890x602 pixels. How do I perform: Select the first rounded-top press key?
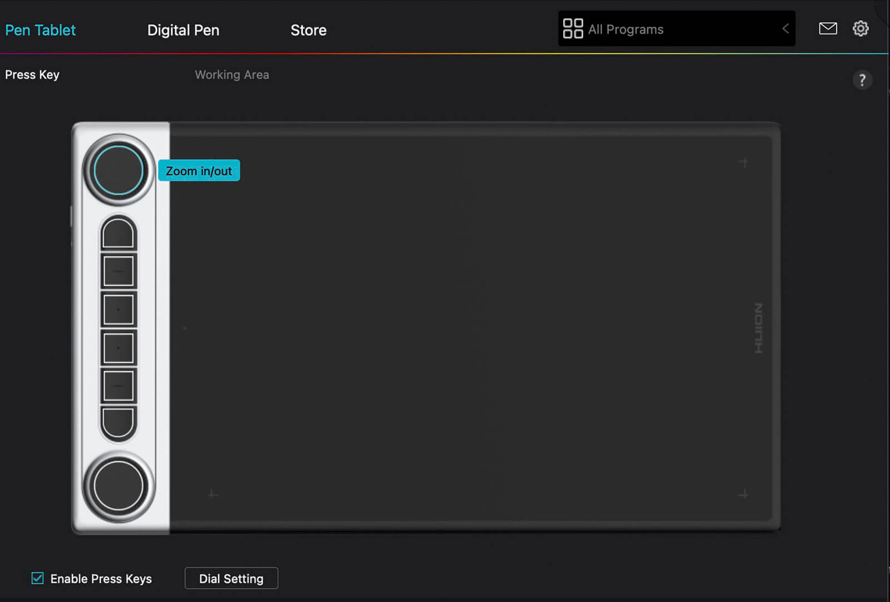click(x=118, y=233)
